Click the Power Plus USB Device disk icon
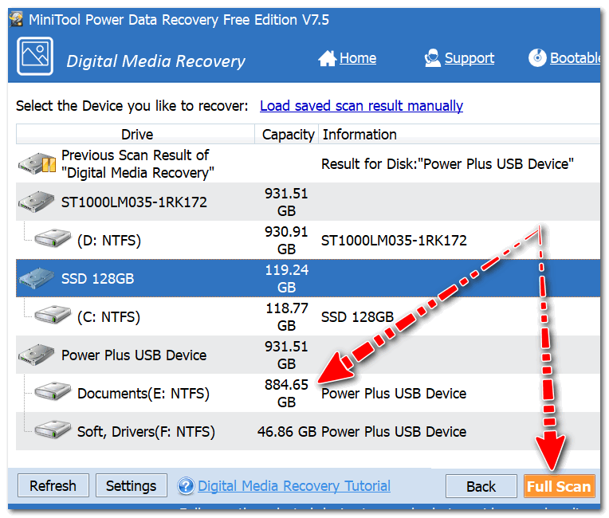Screen dimensions: 609x518 (x=37, y=355)
